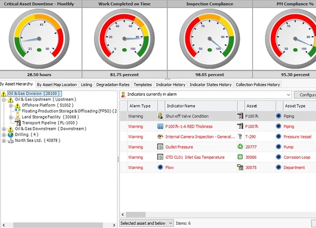Click right arrow of tree panel scrollbar
This screenshot has width=316, height=228.
114,225
